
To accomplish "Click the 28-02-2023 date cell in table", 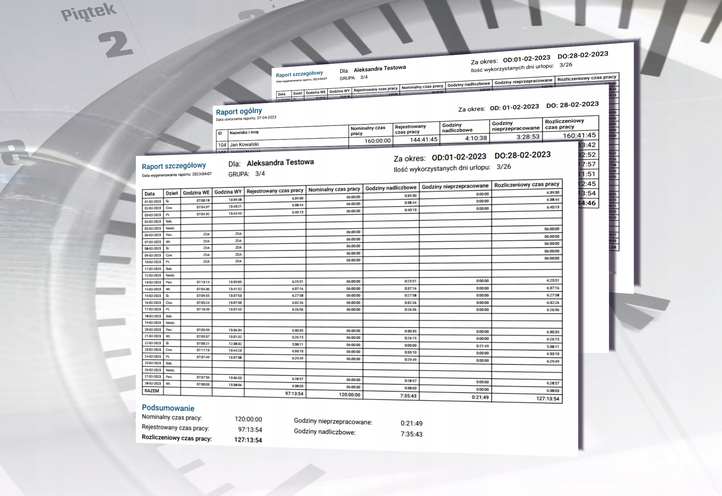I will point(153,384).
